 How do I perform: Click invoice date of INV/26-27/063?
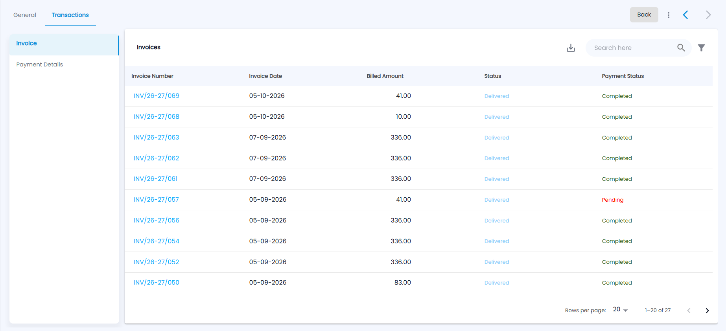pyautogui.click(x=267, y=138)
